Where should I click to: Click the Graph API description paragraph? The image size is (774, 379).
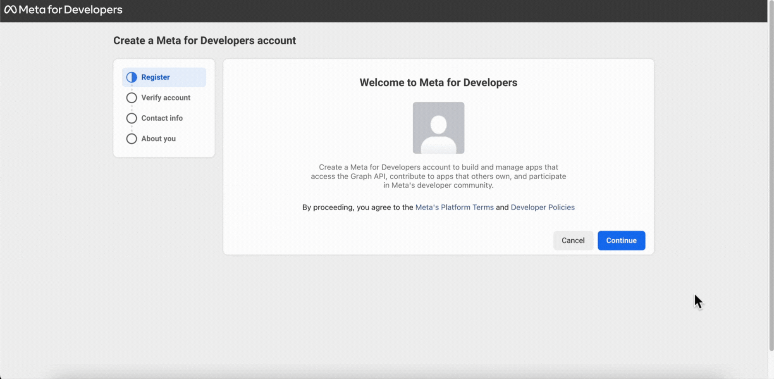pyautogui.click(x=438, y=176)
